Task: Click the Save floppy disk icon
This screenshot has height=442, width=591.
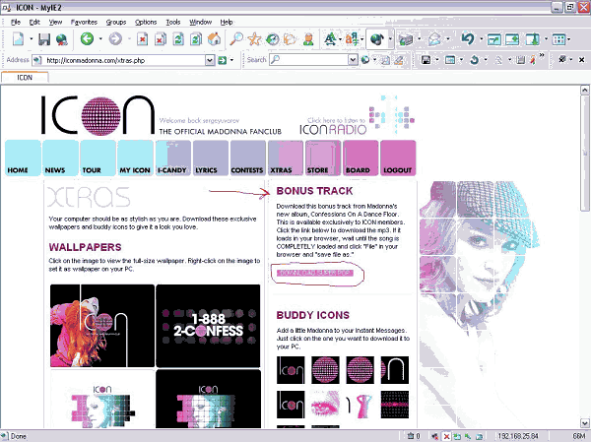Action: point(44,39)
